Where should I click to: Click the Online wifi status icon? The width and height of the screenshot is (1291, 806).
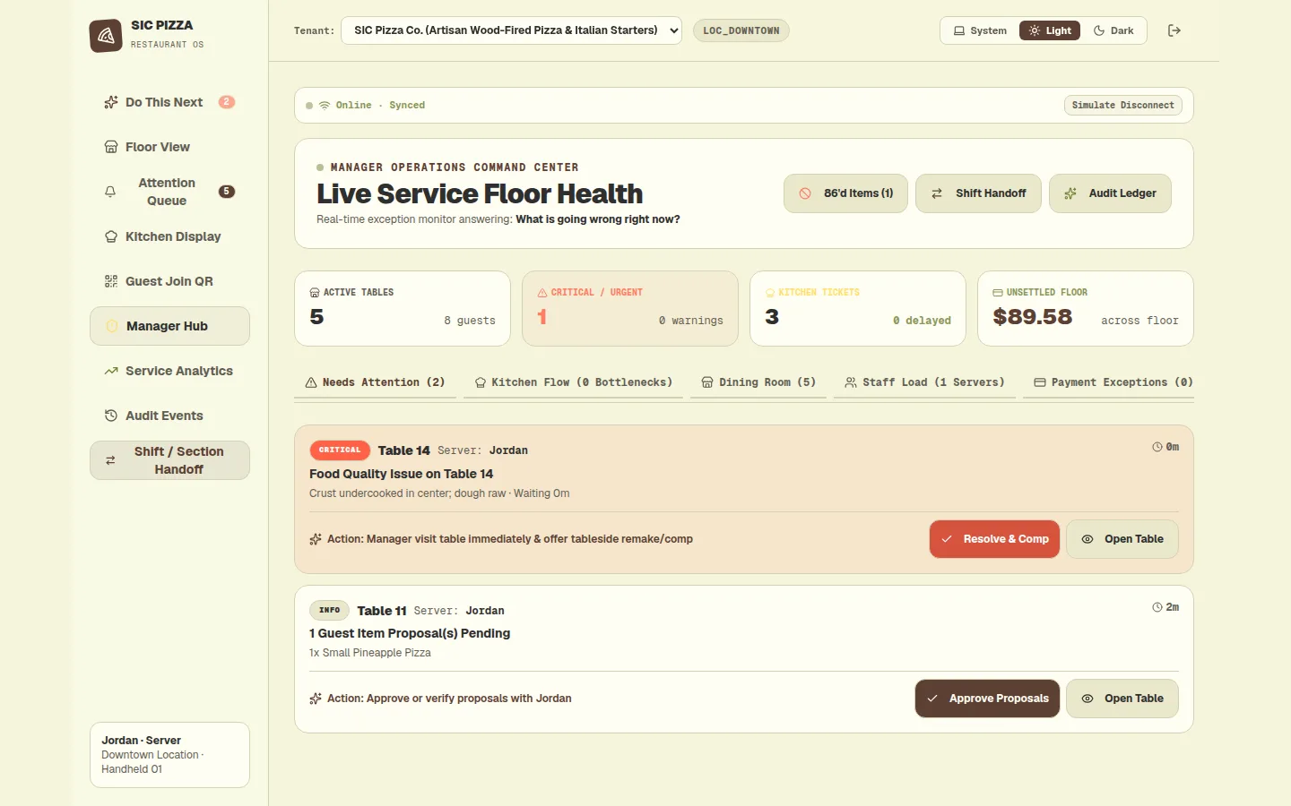pos(325,105)
